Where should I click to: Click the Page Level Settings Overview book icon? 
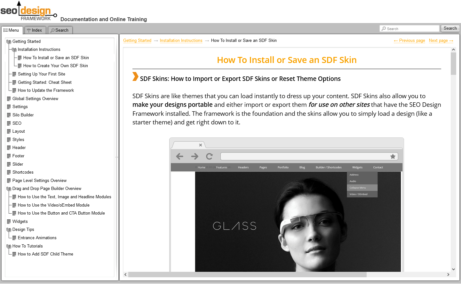coord(9,181)
